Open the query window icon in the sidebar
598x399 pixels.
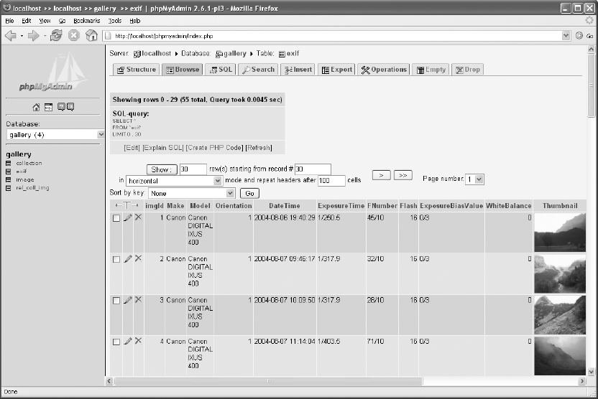[x=48, y=107]
